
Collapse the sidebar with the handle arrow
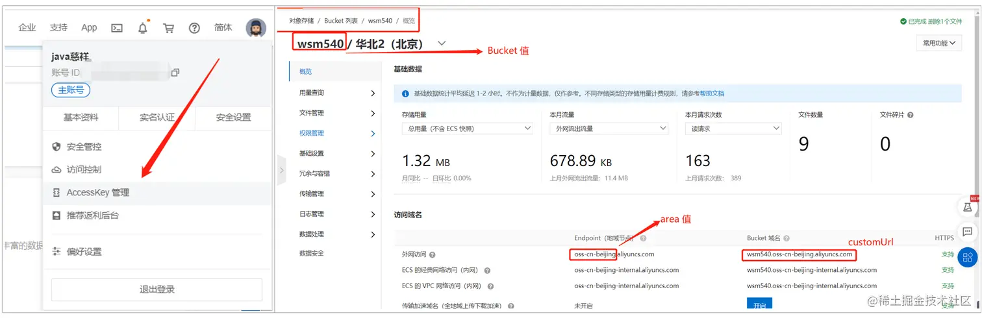pos(282,170)
